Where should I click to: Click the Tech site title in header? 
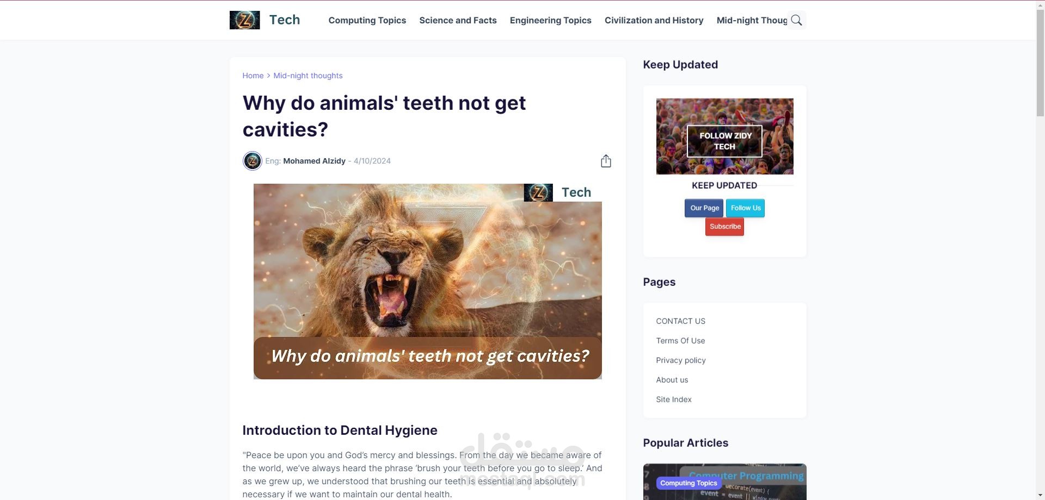click(x=285, y=20)
